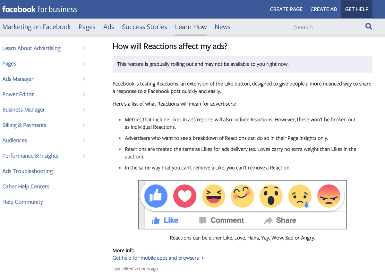Open Ads Troubleshooting sidebar link
This screenshot has width=385, height=277.
[x=28, y=171]
